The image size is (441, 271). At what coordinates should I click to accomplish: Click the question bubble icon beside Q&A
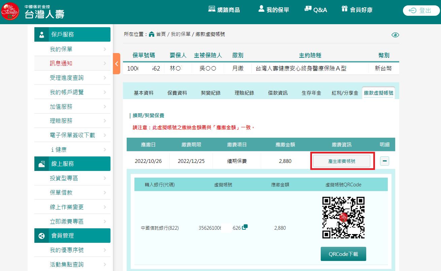pyautogui.click(x=308, y=9)
